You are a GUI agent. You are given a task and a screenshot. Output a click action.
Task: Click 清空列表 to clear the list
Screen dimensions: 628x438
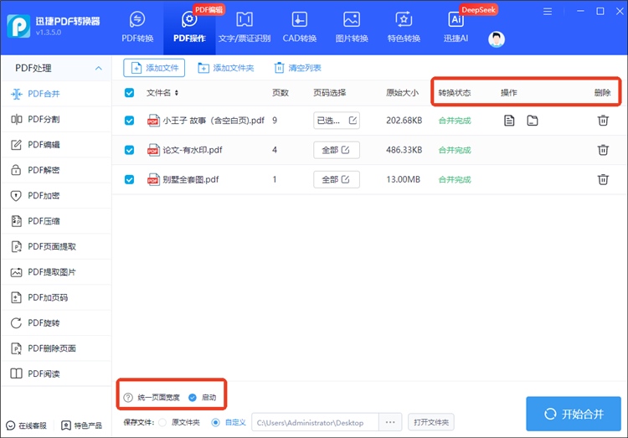(x=297, y=68)
